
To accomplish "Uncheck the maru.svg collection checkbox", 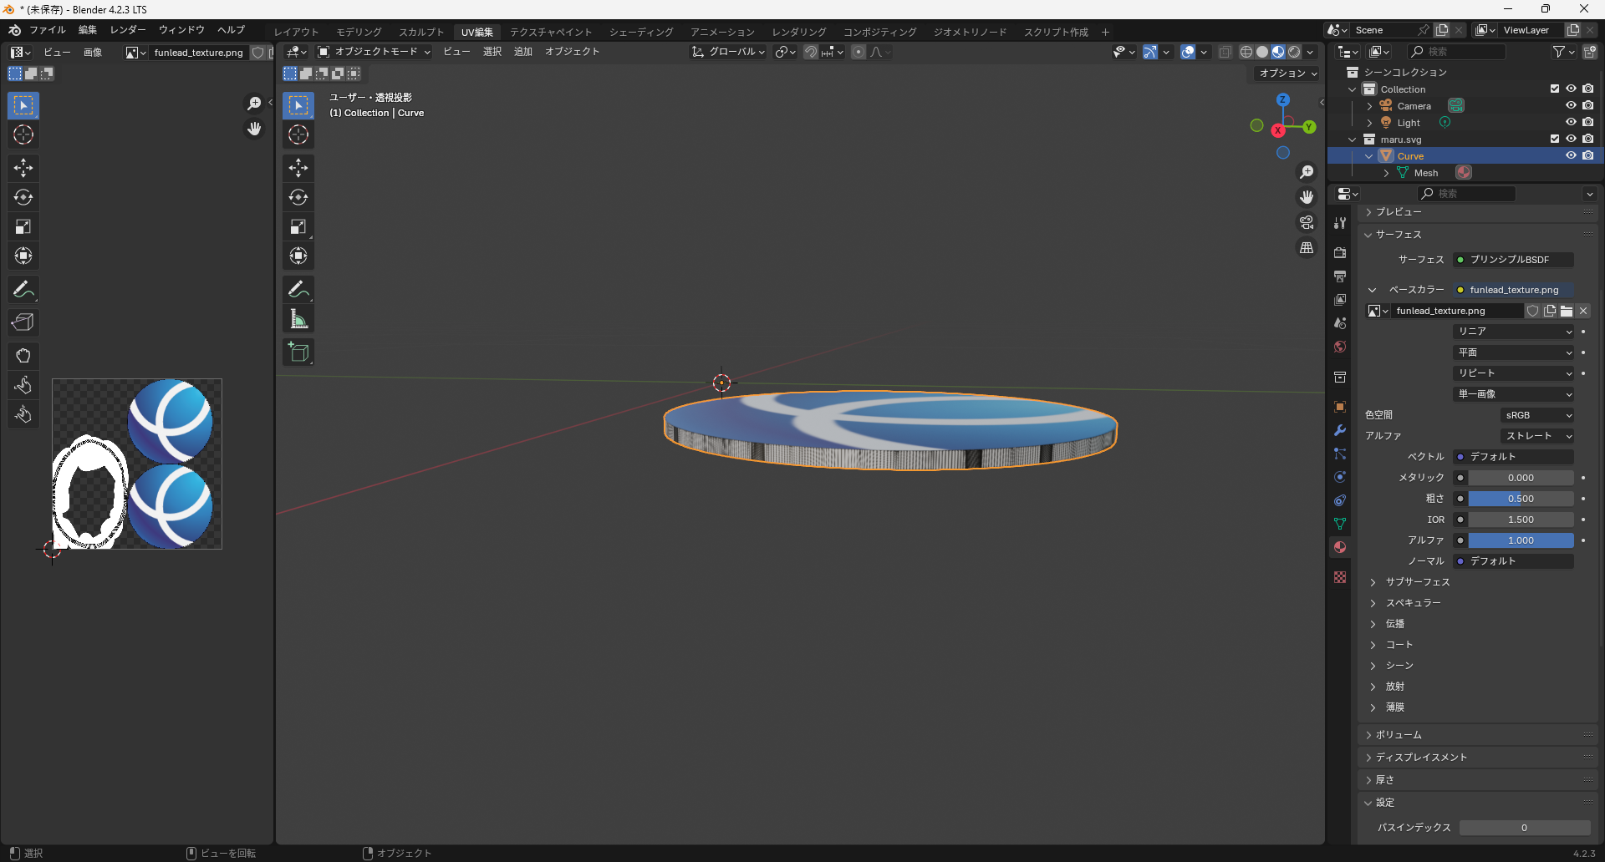I will (1554, 139).
